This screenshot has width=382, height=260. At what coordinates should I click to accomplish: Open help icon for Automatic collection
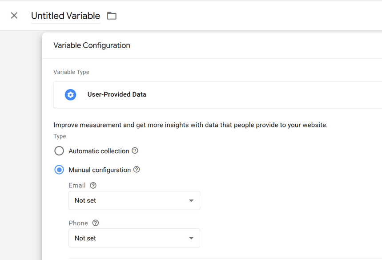135,151
